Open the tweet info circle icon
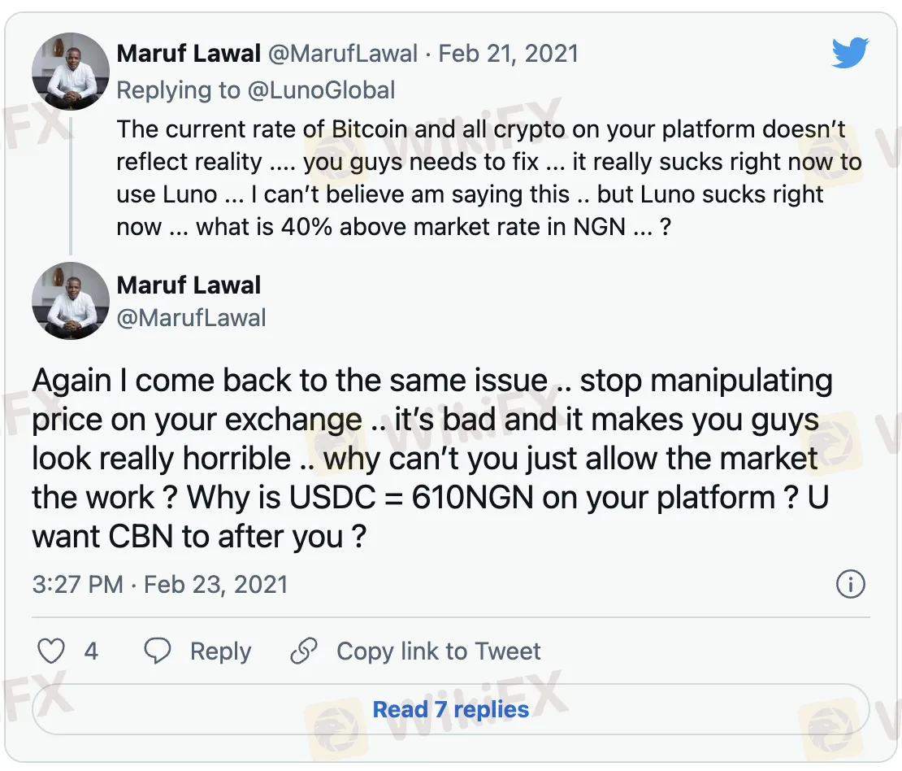This screenshot has width=902, height=771. (850, 584)
